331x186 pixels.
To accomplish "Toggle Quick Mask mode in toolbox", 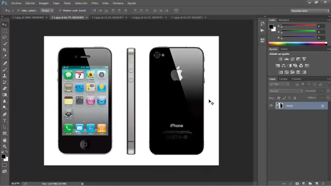I will [5, 165].
